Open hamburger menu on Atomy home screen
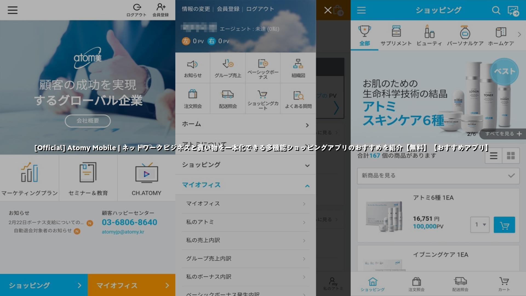Screen dimensions: 526x296 [12, 10]
